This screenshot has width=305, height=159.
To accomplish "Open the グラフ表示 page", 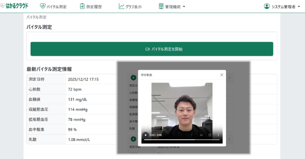I will coord(130,6).
